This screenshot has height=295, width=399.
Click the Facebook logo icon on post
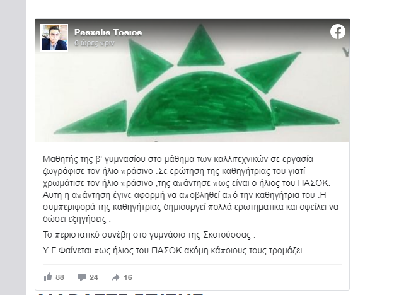338,32
